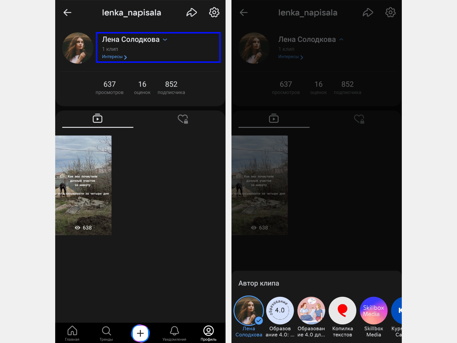Tap the dimmed back arrow behind the Автор клипа sheet

(x=244, y=12)
